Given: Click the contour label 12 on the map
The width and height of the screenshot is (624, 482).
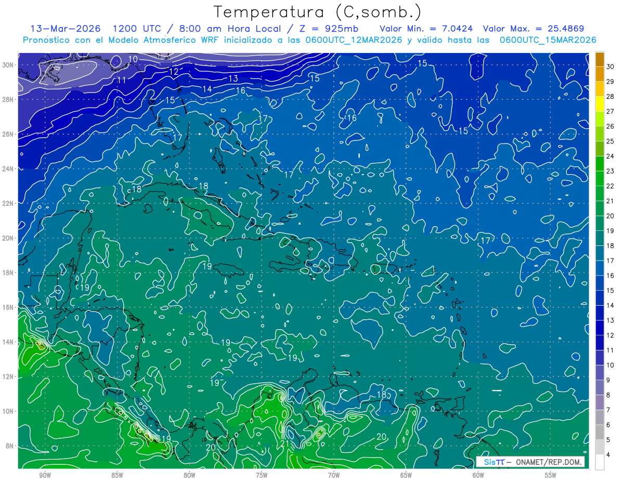Looking at the screenshot, I should [x=174, y=71].
